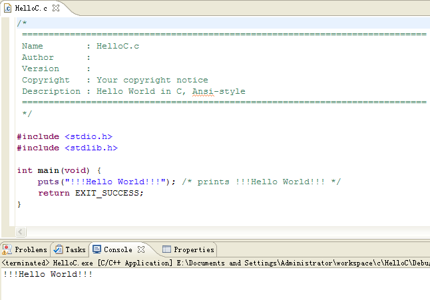
Task: Click '!!!Hello World!!!' console output
Action: tap(48, 274)
